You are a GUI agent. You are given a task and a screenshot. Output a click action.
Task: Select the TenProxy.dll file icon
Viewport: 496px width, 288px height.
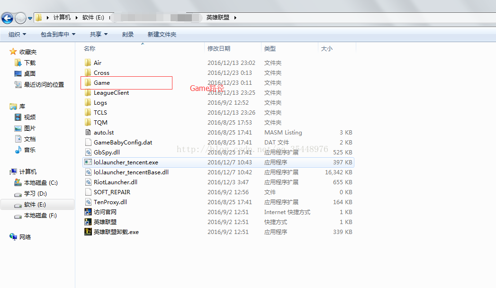click(88, 202)
